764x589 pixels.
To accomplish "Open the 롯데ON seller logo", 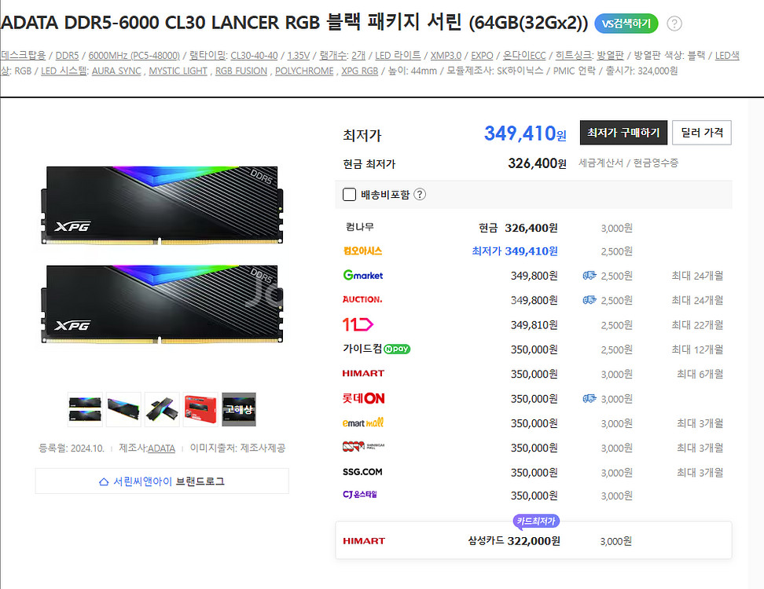I will 364,398.
